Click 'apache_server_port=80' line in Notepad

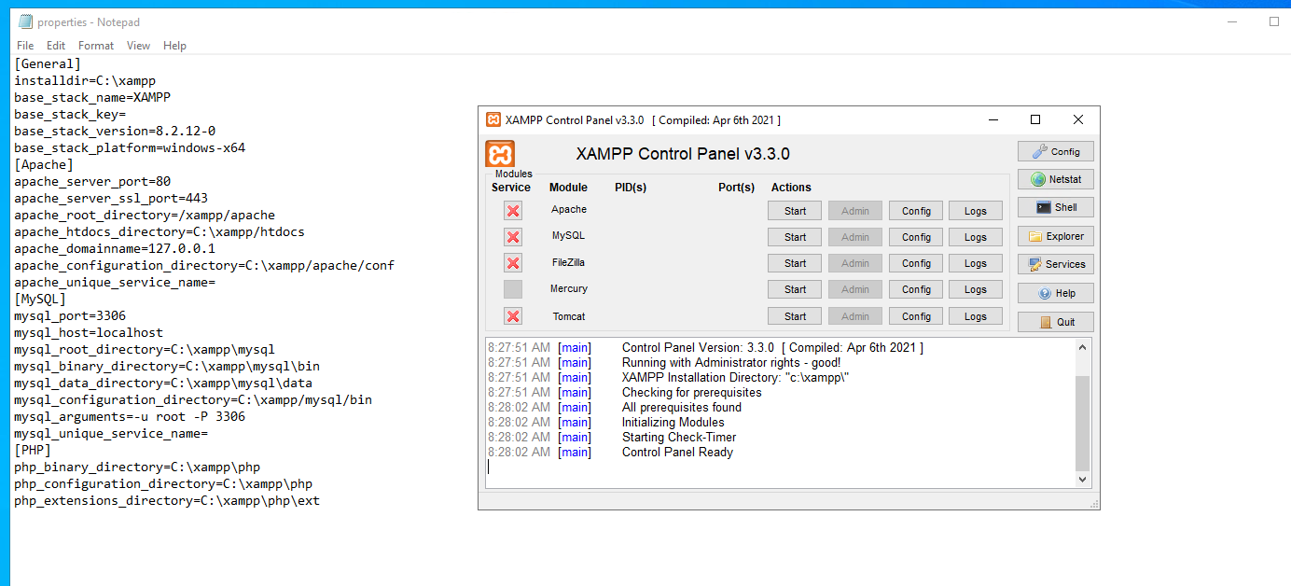pyautogui.click(x=92, y=182)
